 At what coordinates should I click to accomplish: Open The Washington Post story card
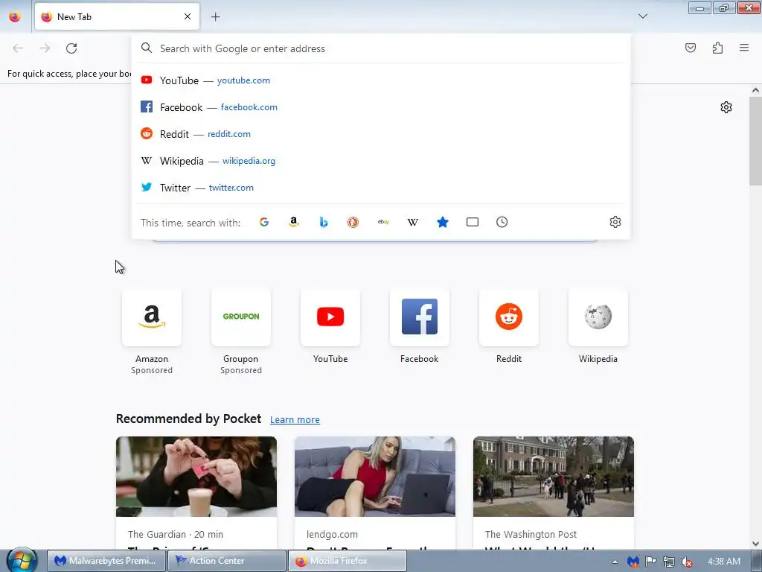point(554,493)
